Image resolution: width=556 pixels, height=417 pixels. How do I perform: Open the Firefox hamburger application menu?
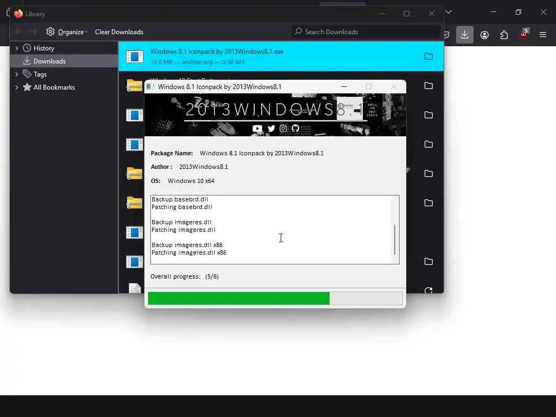[543, 35]
